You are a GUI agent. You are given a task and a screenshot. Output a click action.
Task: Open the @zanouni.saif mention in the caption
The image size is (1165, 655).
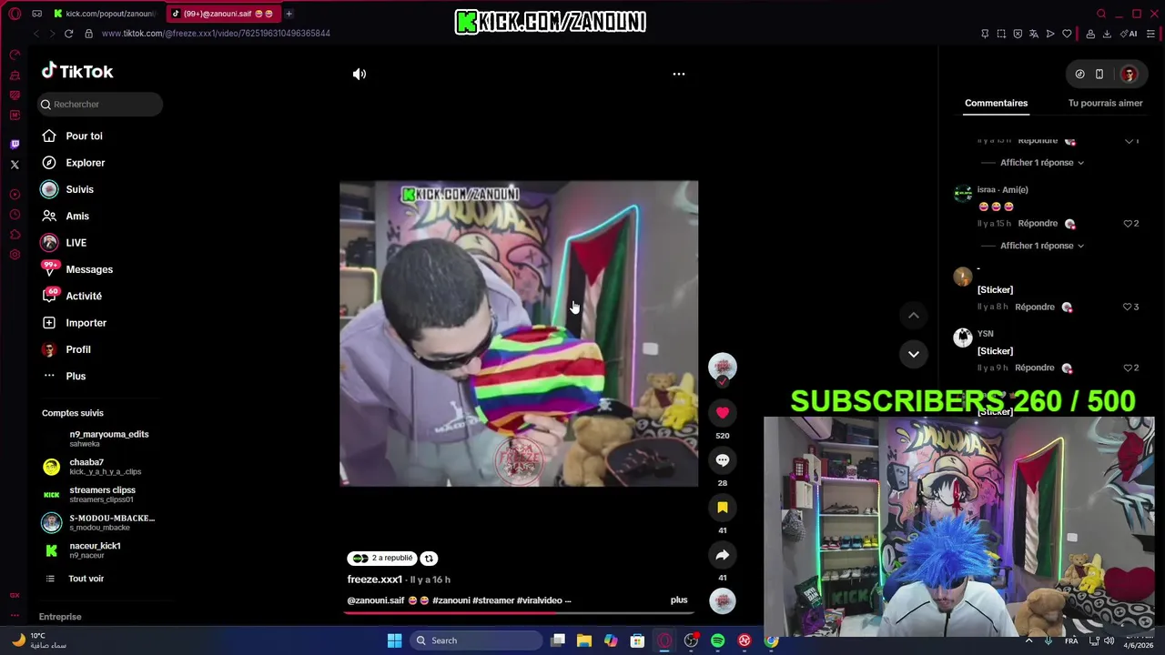click(376, 600)
